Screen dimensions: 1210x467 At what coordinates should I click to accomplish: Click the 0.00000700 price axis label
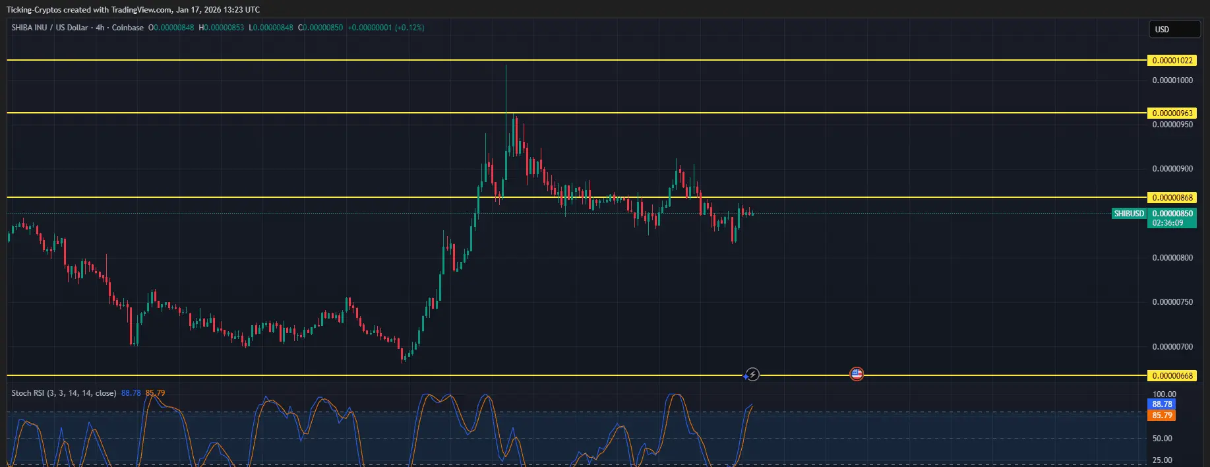tap(1172, 347)
